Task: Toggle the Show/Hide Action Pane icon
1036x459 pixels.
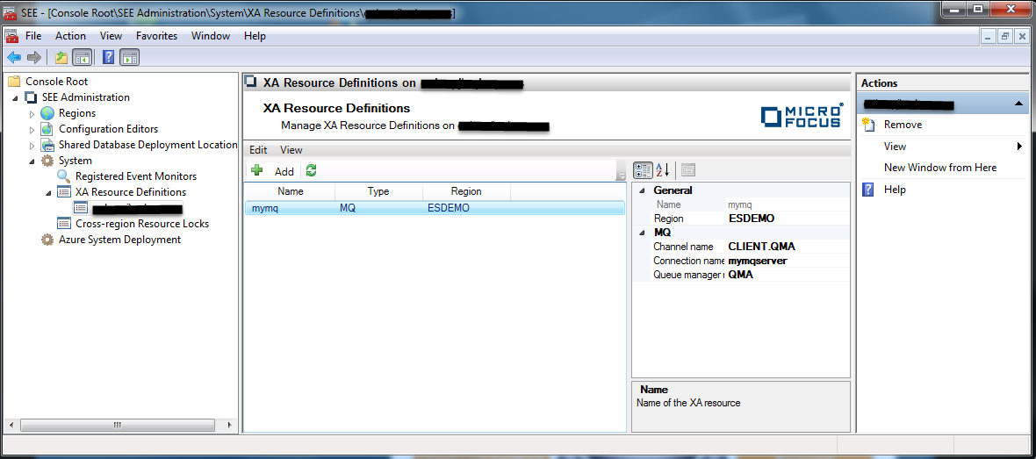Action: click(x=129, y=57)
